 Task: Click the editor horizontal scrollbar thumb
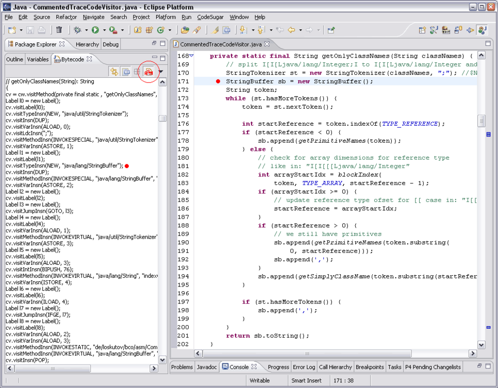pyautogui.click(x=307, y=353)
